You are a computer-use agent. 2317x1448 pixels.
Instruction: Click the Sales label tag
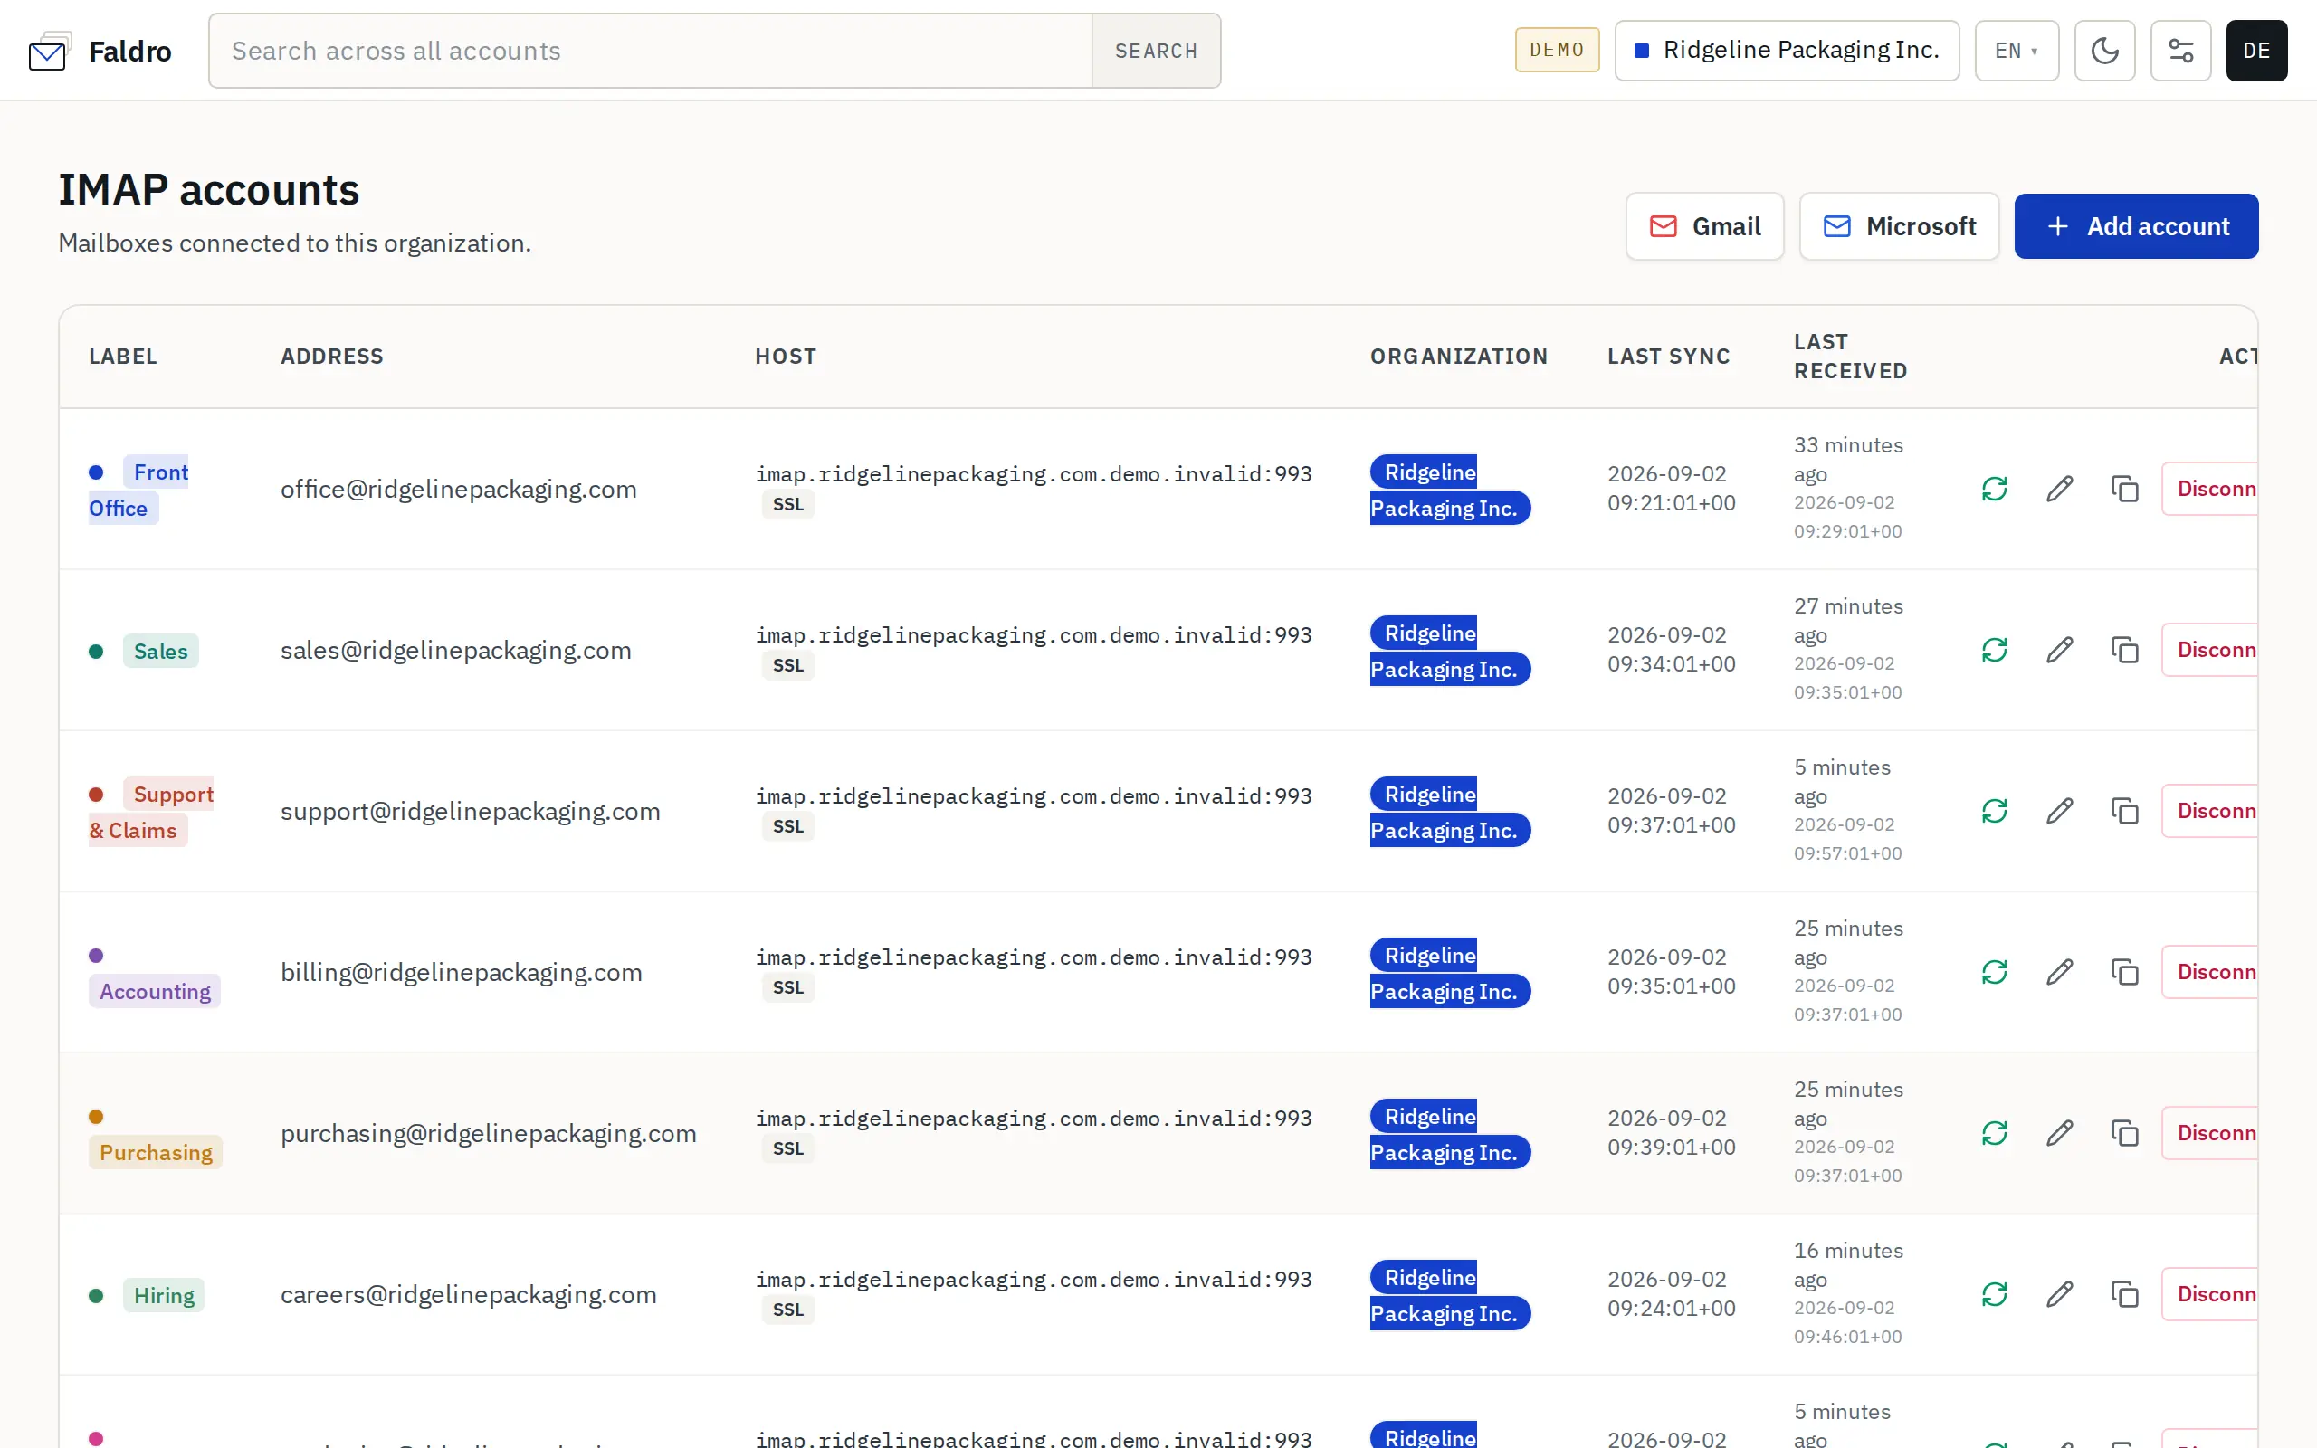(161, 652)
